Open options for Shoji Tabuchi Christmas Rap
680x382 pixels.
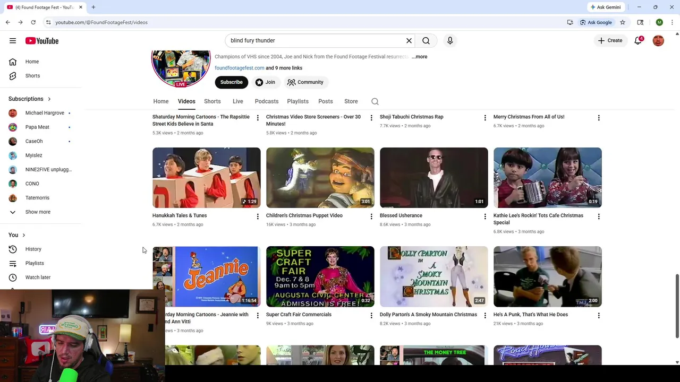[x=485, y=118]
